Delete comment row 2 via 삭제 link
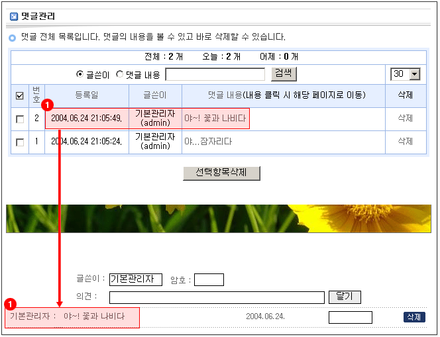Viewport: 440px width, 337px height. click(x=405, y=119)
